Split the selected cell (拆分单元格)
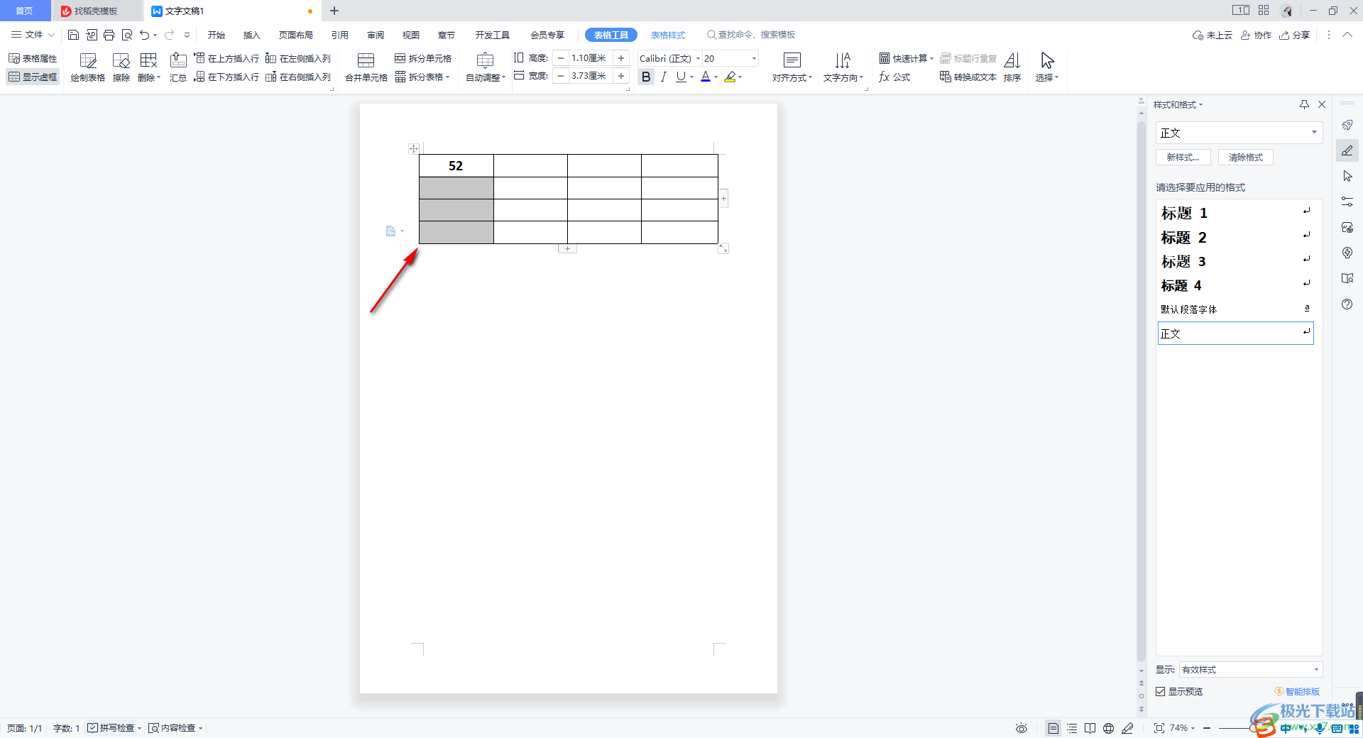Image resolution: width=1363 pixels, height=738 pixels. [423, 58]
